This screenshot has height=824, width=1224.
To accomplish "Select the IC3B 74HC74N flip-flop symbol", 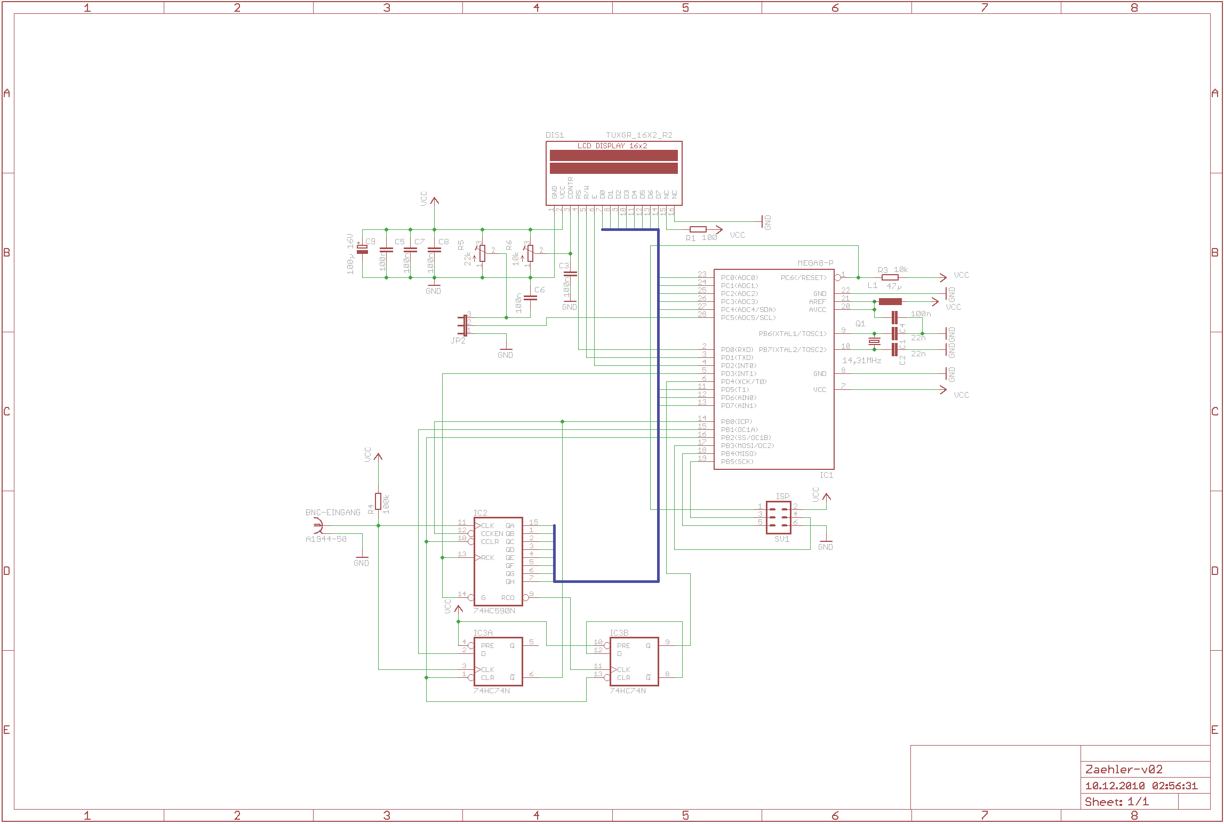I will 634,661.
